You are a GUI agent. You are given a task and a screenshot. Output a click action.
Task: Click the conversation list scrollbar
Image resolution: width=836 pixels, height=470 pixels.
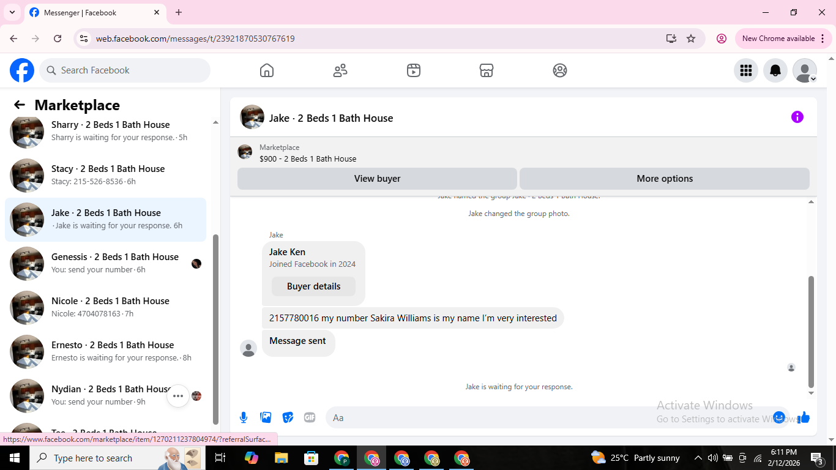pyautogui.click(x=215, y=329)
